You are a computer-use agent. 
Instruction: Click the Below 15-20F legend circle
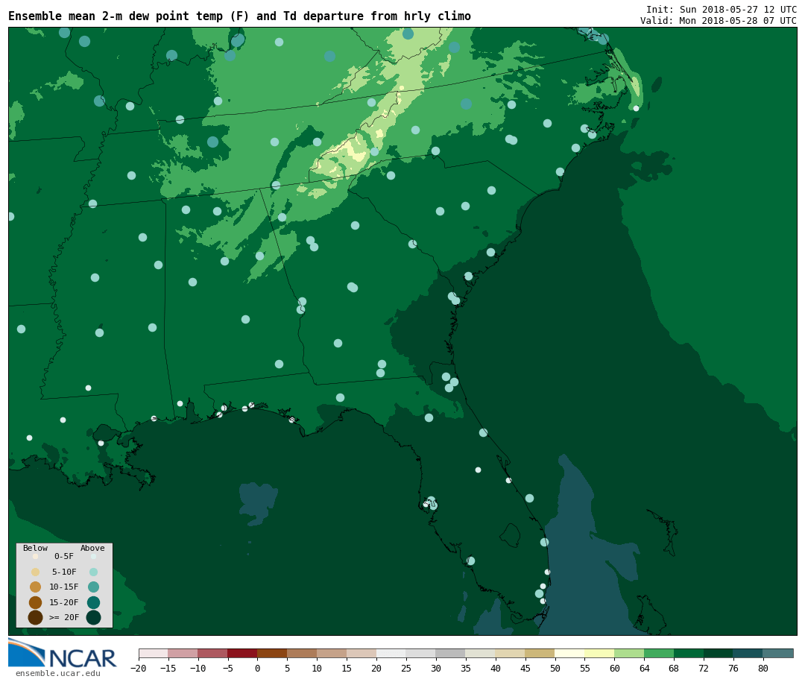click(x=36, y=602)
